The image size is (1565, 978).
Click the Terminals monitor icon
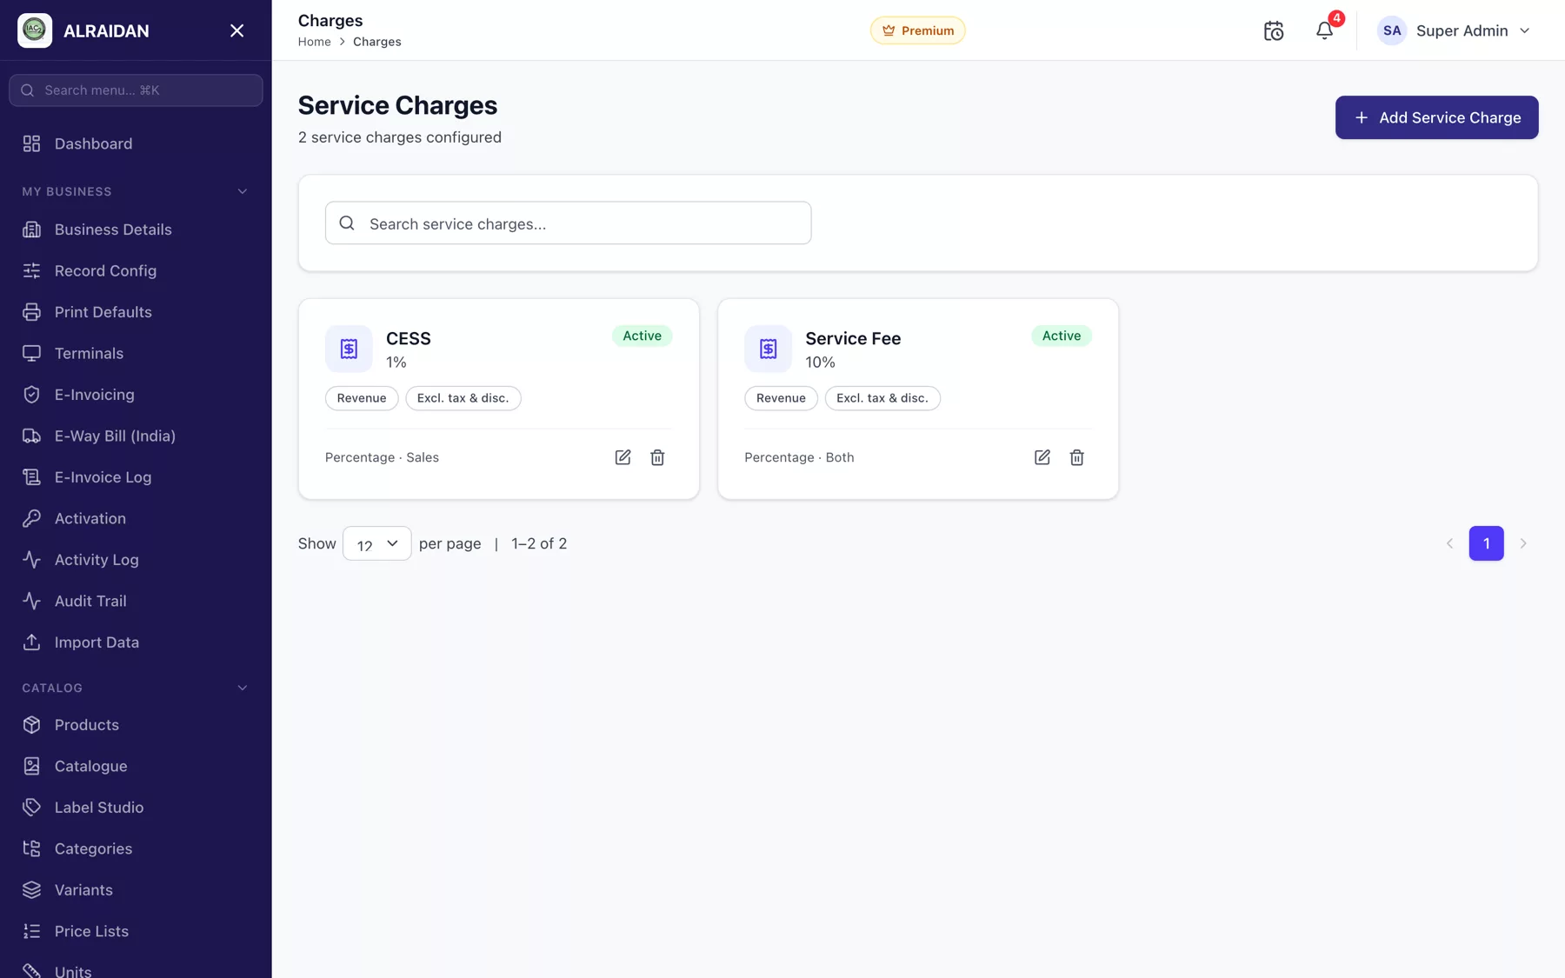click(32, 353)
